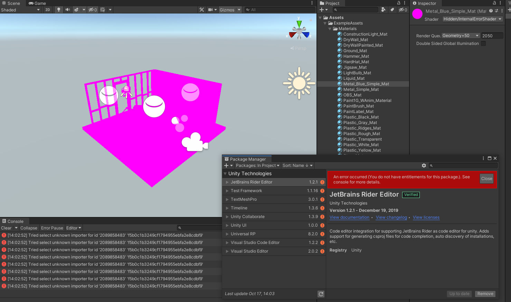This screenshot has height=302, width=511.
Task: Toggle Error Pause in the Console
Action: click(x=52, y=228)
